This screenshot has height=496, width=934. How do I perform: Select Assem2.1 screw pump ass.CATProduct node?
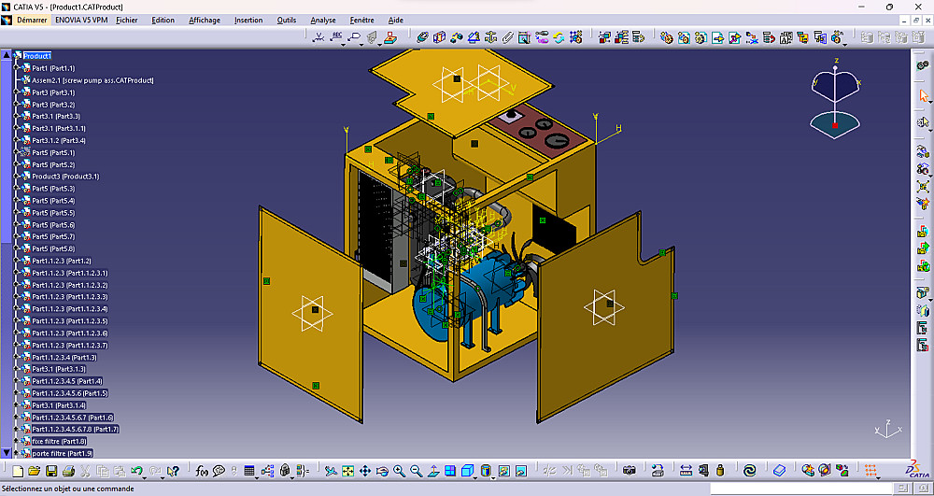tap(92, 80)
